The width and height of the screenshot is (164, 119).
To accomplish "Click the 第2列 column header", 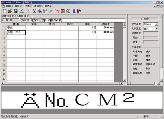I will click(34, 24).
